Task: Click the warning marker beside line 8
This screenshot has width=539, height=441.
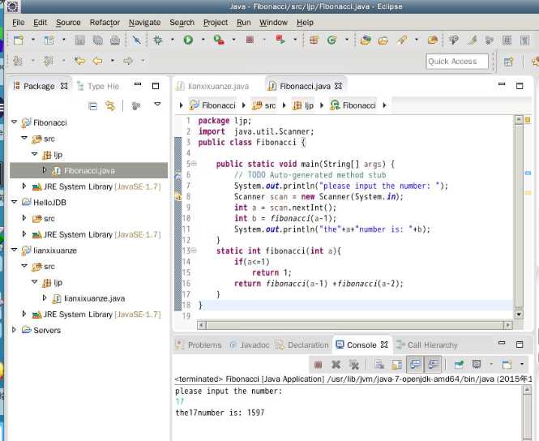Action: [x=178, y=197]
